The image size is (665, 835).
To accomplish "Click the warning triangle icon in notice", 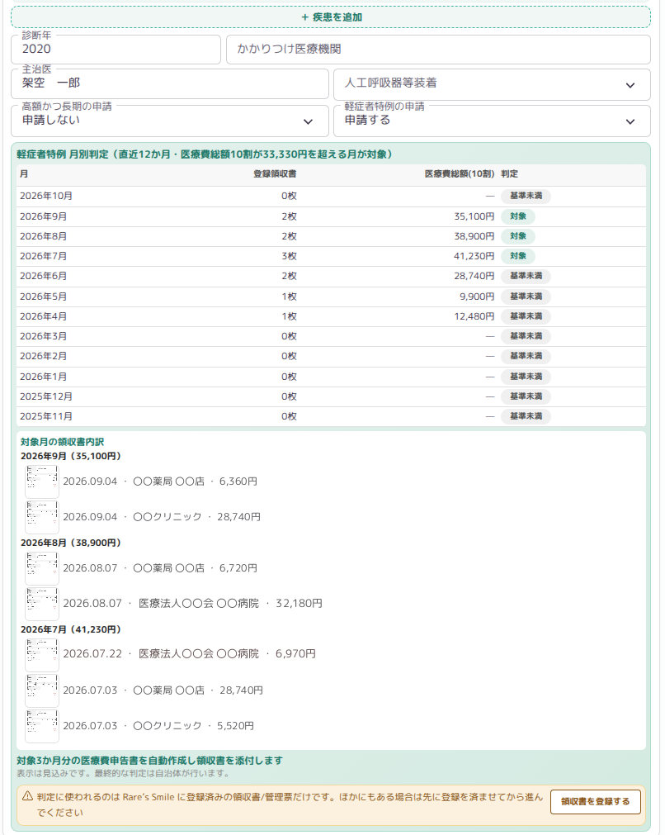I will 28,796.
